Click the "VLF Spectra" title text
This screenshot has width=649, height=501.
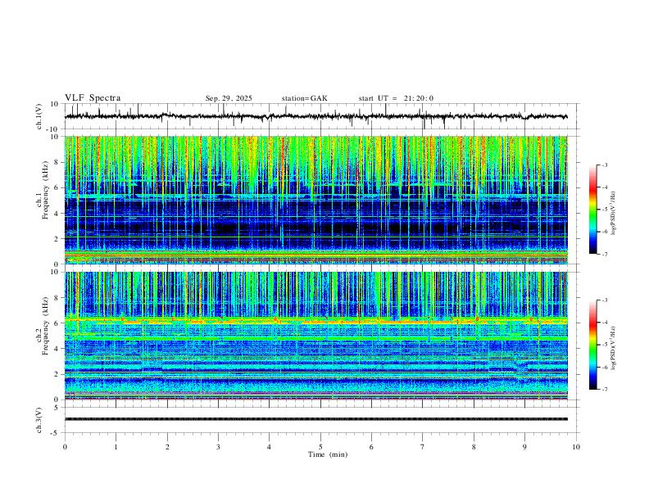click(93, 98)
